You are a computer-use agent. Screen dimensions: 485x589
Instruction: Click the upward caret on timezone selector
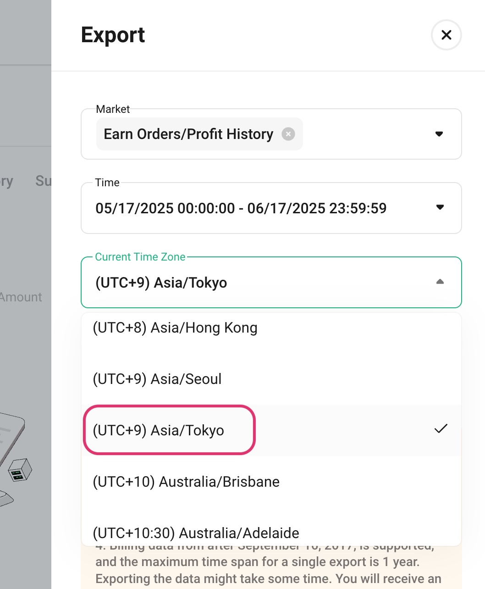pos(440,282)
